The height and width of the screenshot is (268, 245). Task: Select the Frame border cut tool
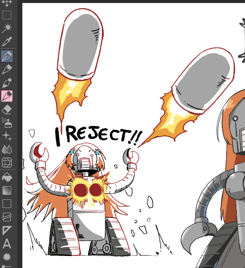tap(7, 217)
